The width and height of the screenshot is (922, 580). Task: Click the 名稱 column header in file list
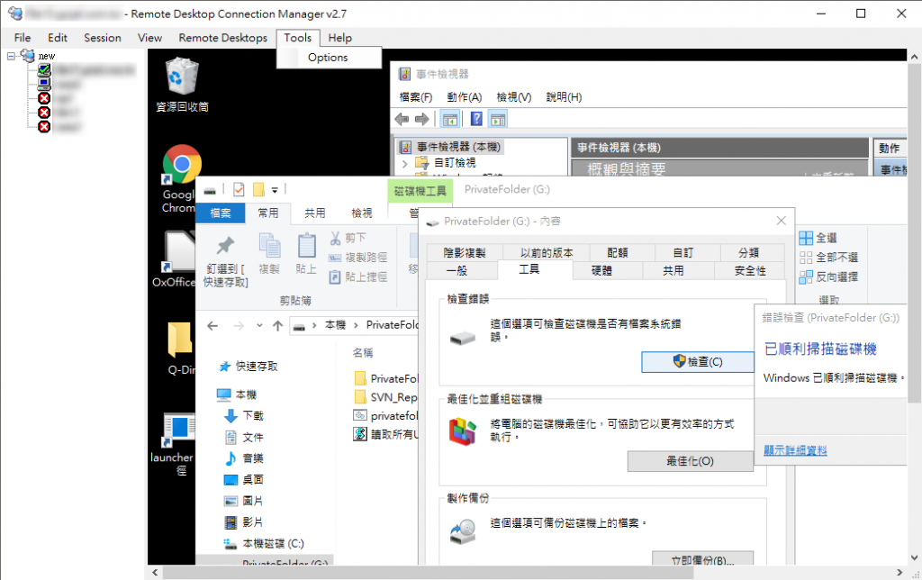pyautogui.click(x=363, y=353)
